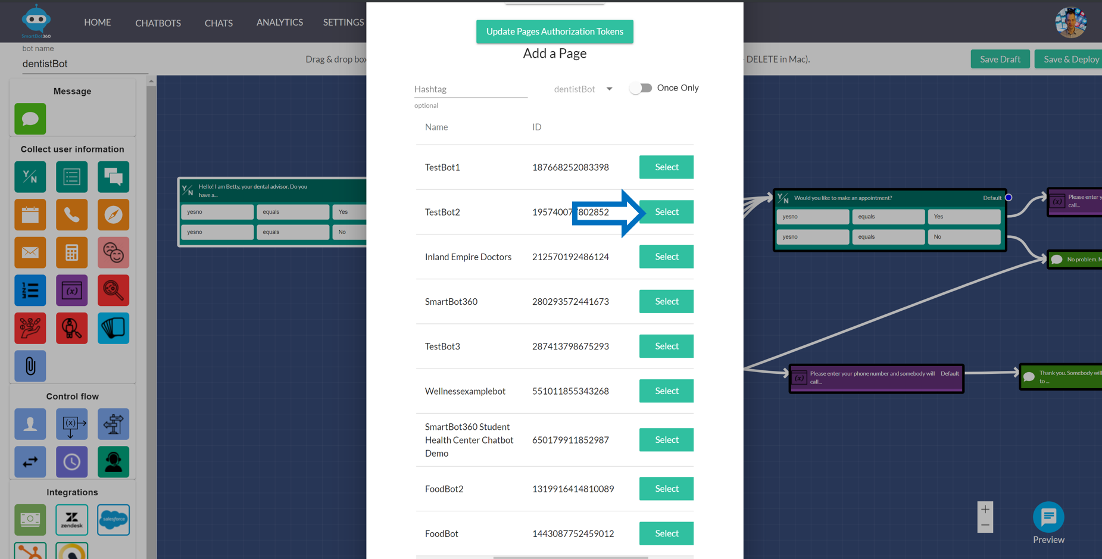Add the blue numbered list block
Screen dimensions: 1102x559
30,291
